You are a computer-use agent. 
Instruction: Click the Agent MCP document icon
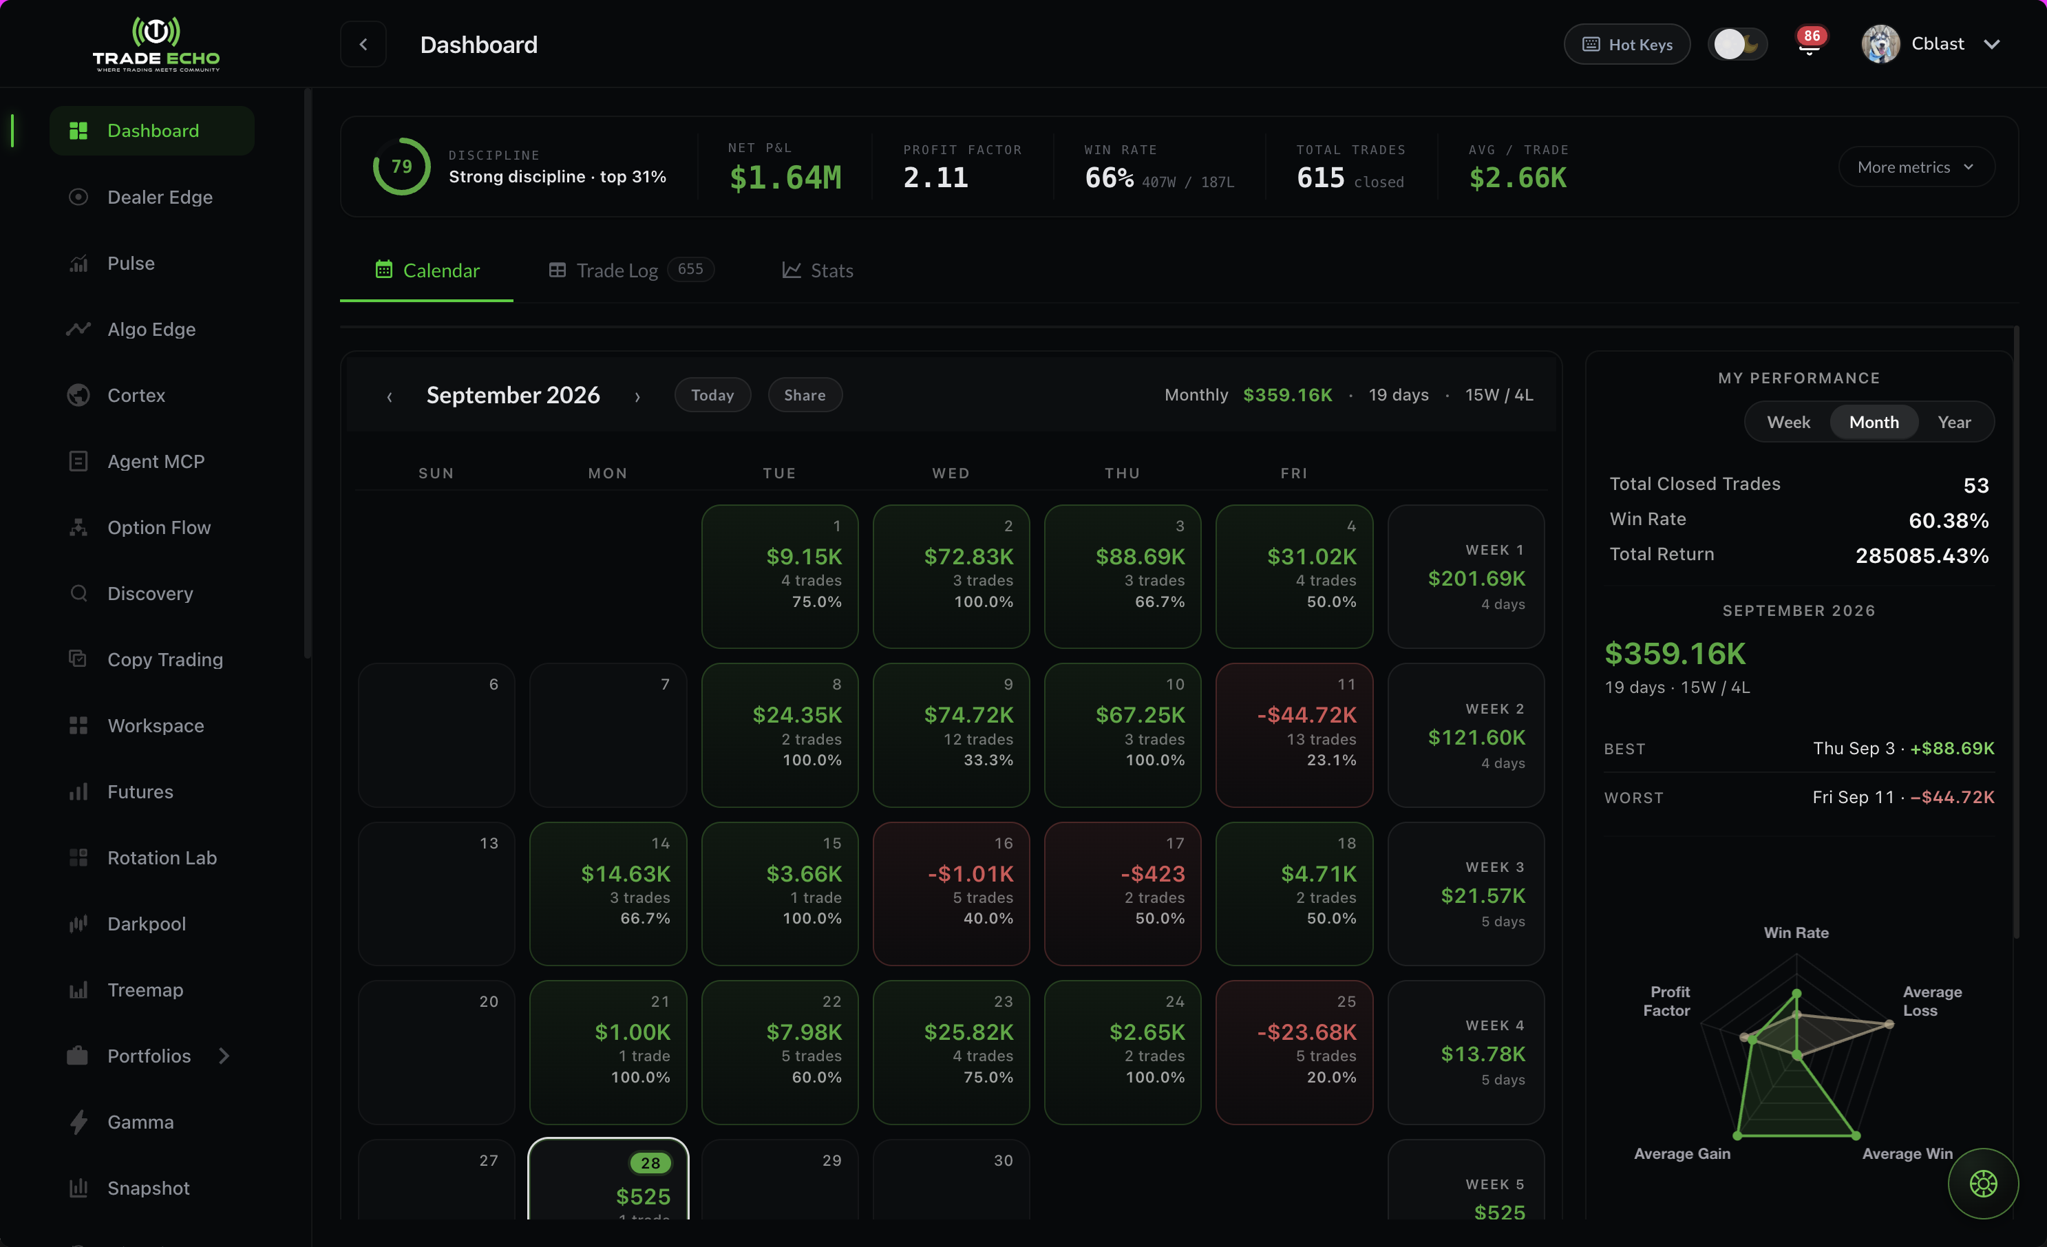[78, 461]
